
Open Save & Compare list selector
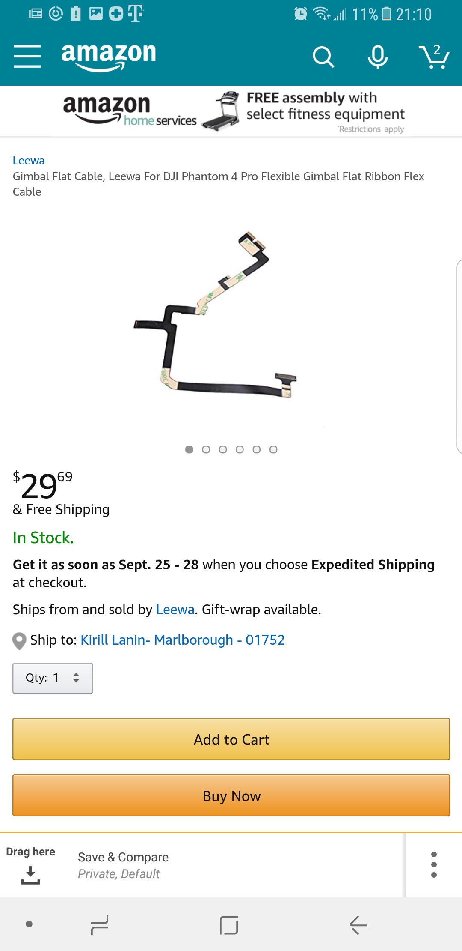[123, 865]
